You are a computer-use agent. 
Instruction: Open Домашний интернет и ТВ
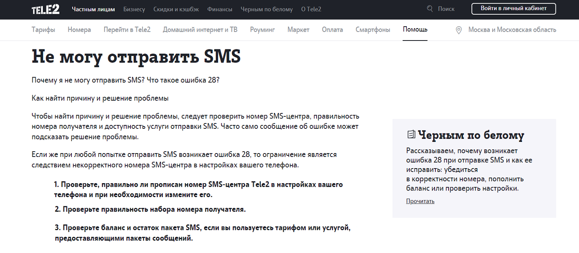200,30
